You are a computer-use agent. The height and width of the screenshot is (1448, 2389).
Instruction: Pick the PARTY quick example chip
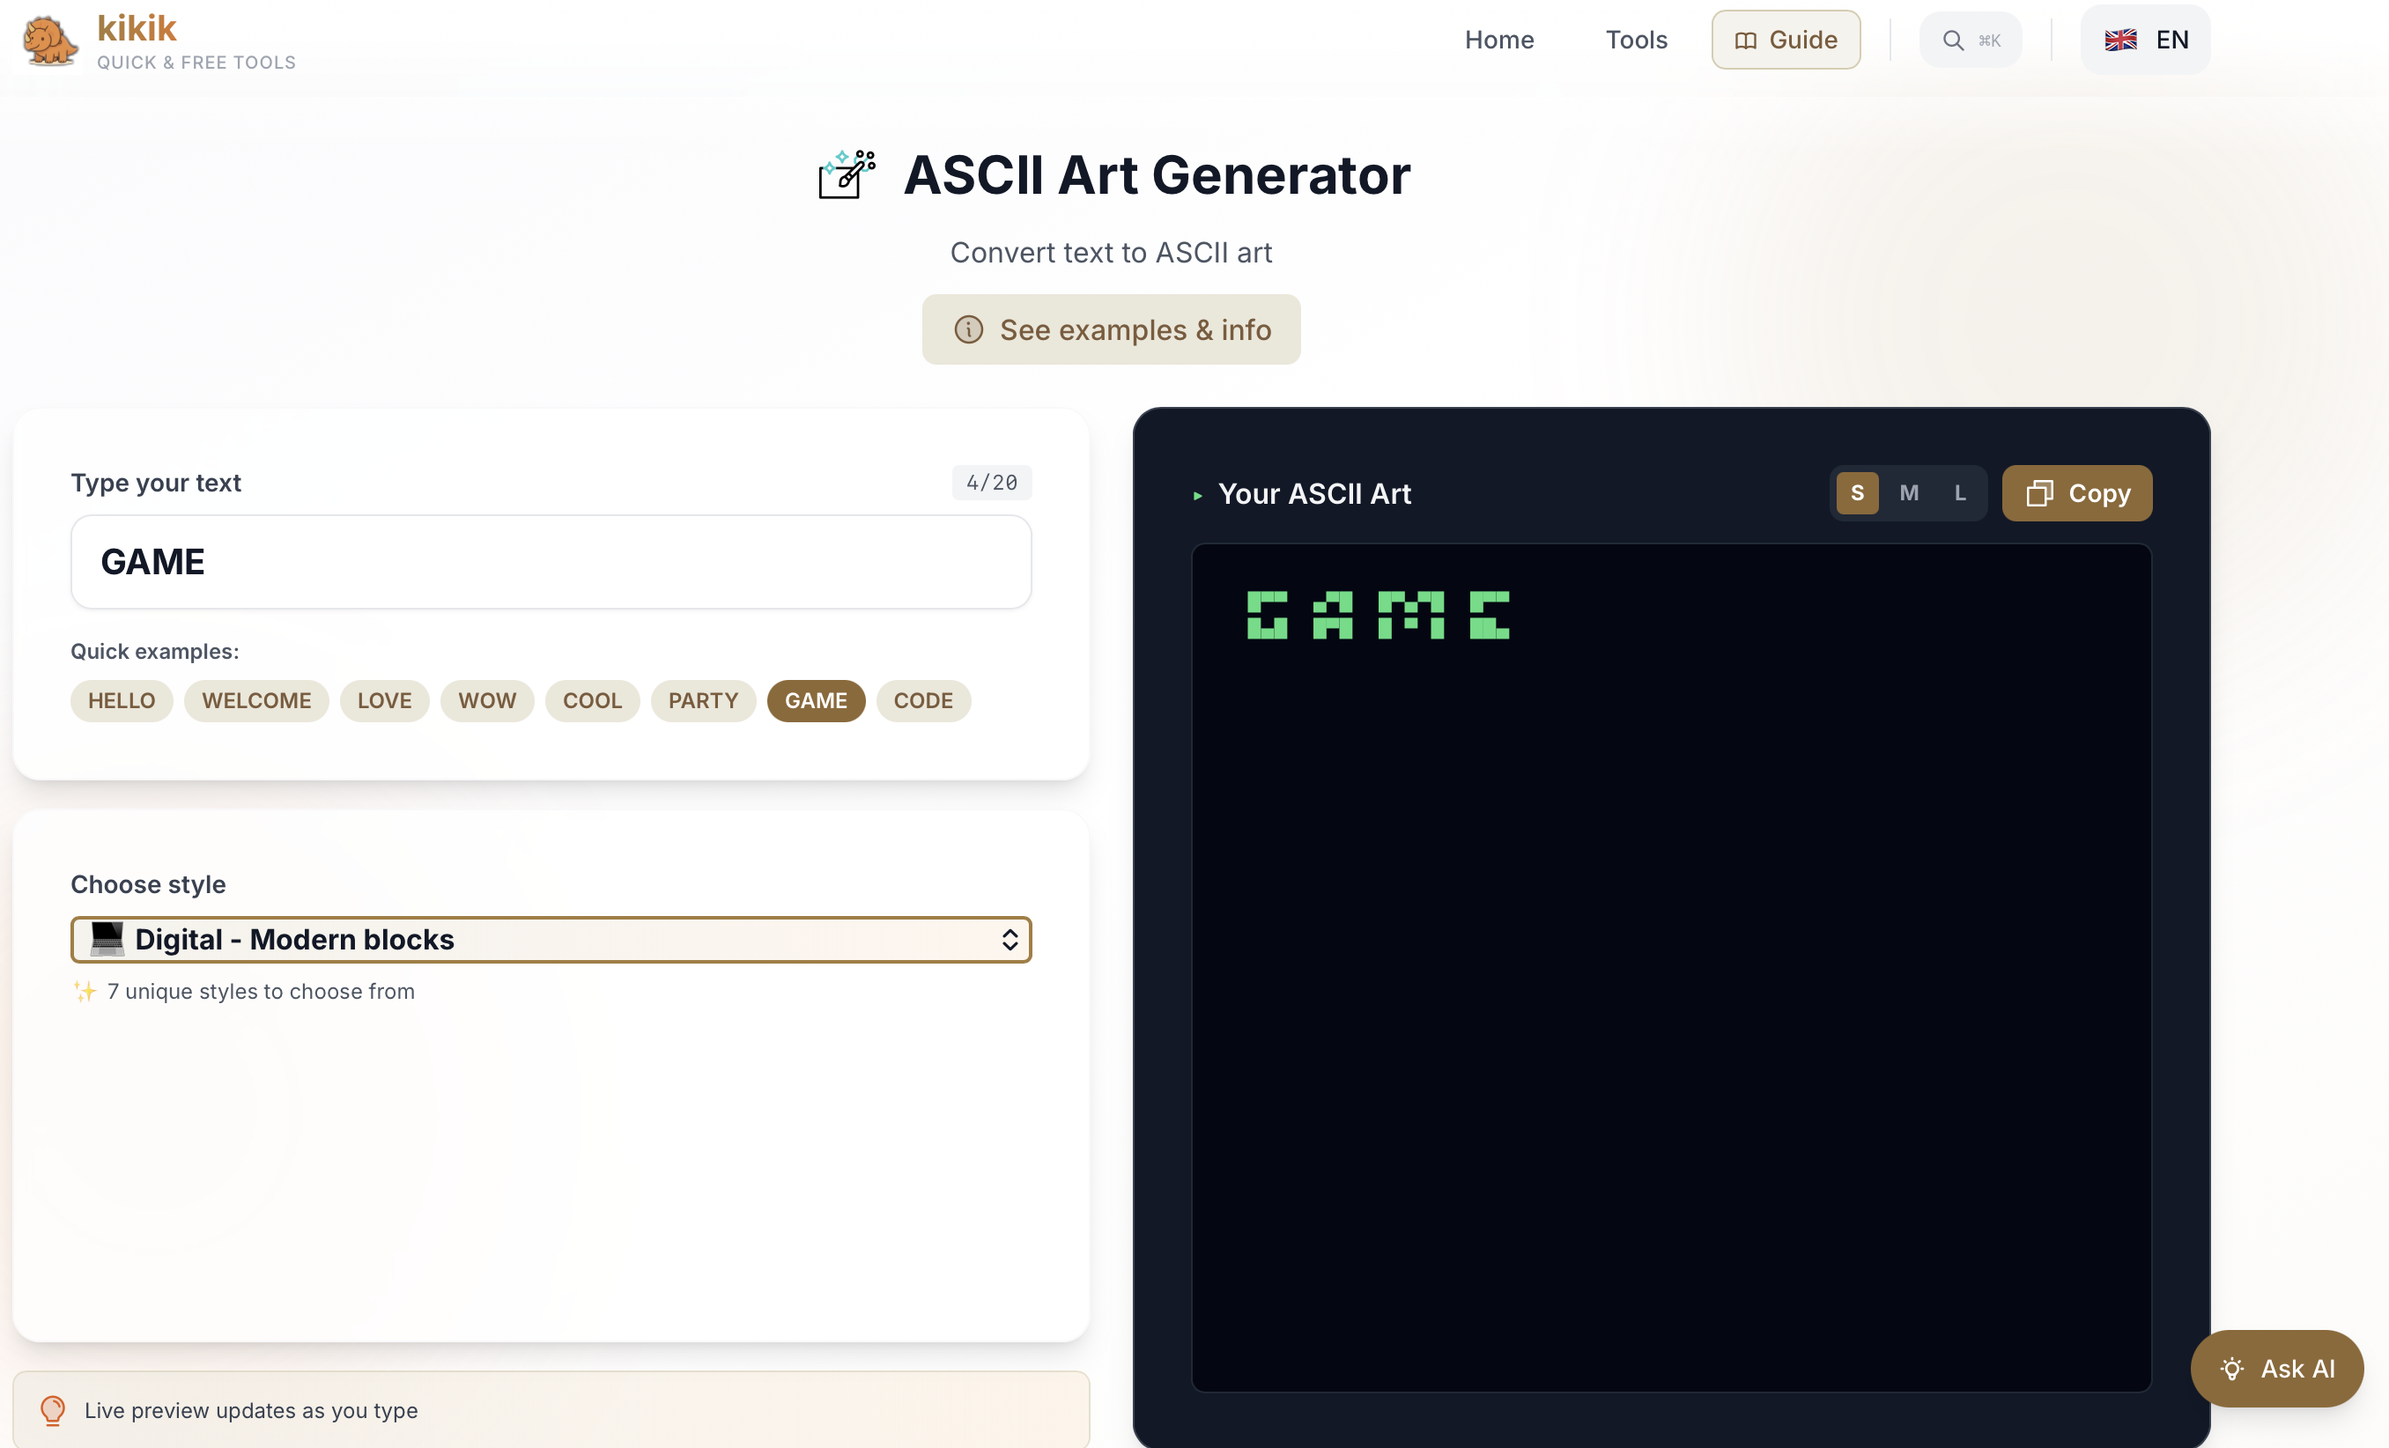pyautogui.click(x=703, y=701)
